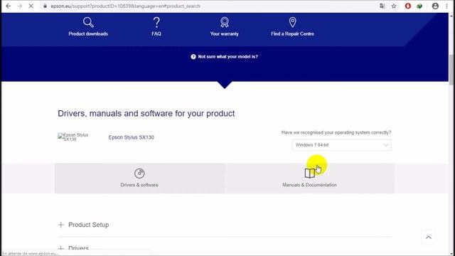The height and width of the screenshot is (256, 455).
Task: Click 'Have we recognised your operating system' text
Action: 336,132
